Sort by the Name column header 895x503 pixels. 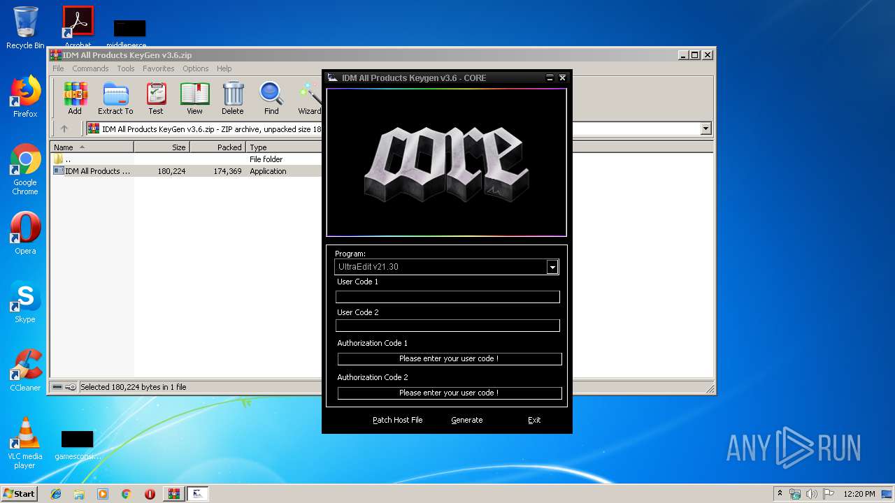tap(92, 147)
